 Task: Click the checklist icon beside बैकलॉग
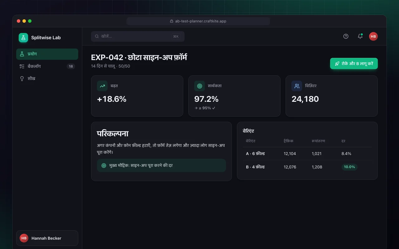[22, 66]
